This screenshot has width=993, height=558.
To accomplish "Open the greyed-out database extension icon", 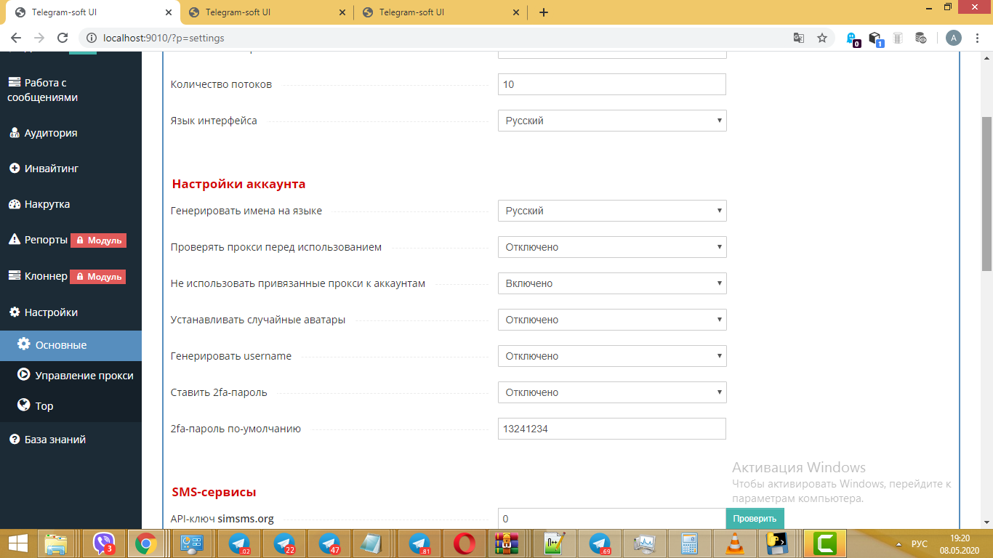I will pyautogui.click(x=898, y=38).
